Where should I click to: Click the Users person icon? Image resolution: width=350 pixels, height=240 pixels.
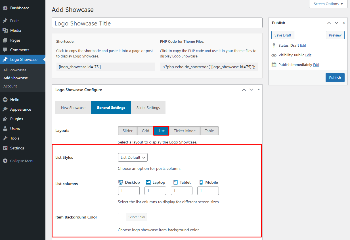click(5, 128)
